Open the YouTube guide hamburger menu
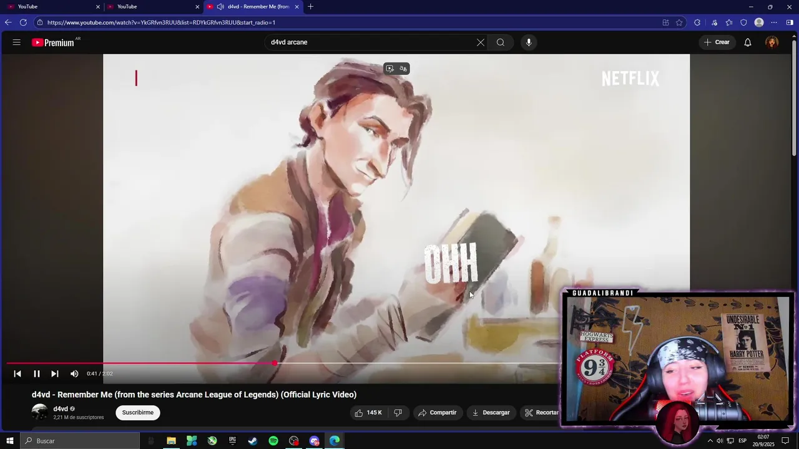 click(x=17, y=42)
